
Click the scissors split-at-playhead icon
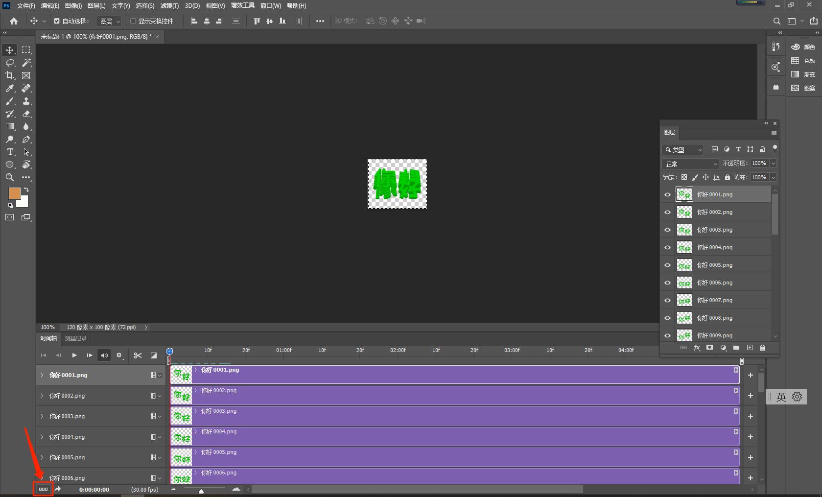[x=138, y=355]
